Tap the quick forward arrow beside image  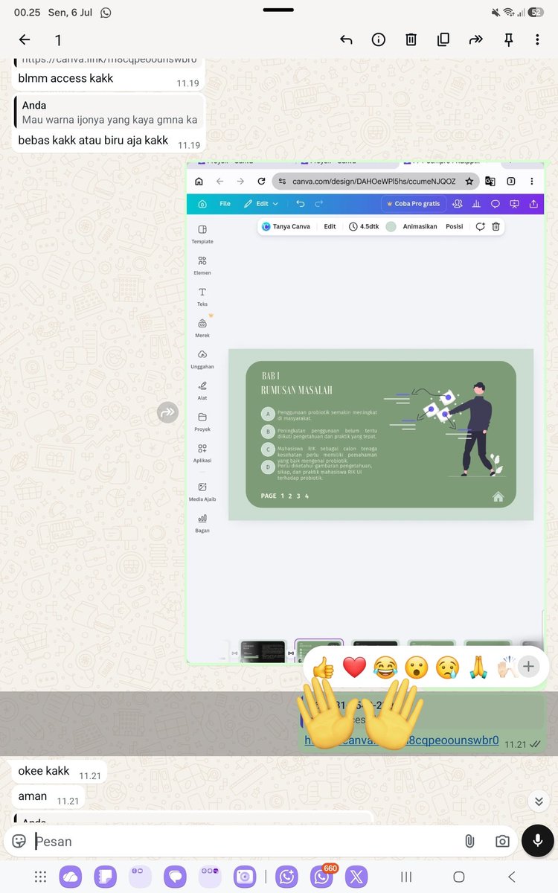coord(167,412)
